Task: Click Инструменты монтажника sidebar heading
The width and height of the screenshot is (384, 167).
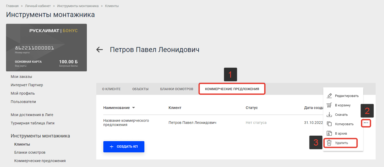Action: [x=40, y=136]
